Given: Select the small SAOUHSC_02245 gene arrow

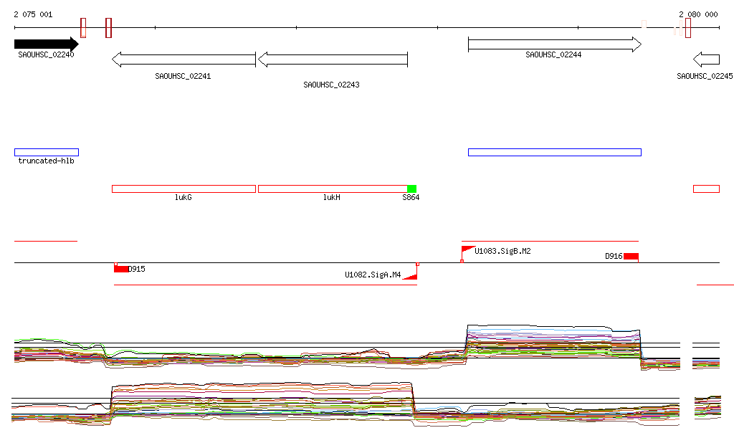Looking at the screenshot, I should tap(707, 59).
